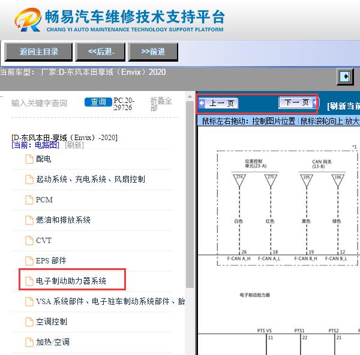Click the file icon beside 空调控制

point(29,322)
